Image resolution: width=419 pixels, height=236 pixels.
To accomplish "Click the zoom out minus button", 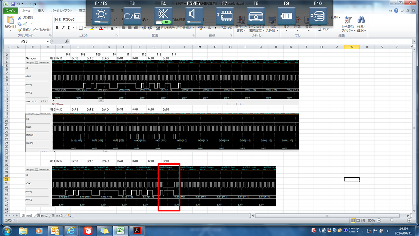I will pyautogui.click(x=379, y=220).
